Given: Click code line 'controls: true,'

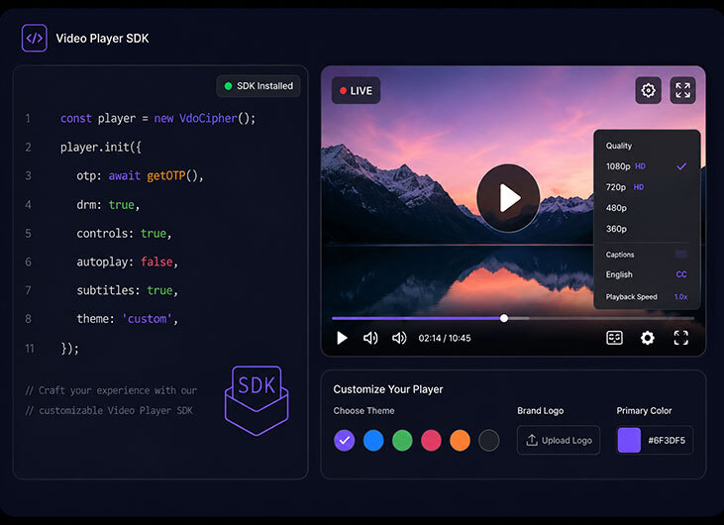Looking at the screenshot, I should pyautogui.click(x=124, y=233).
